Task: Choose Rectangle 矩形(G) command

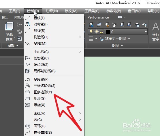Action: coord(54,98)
